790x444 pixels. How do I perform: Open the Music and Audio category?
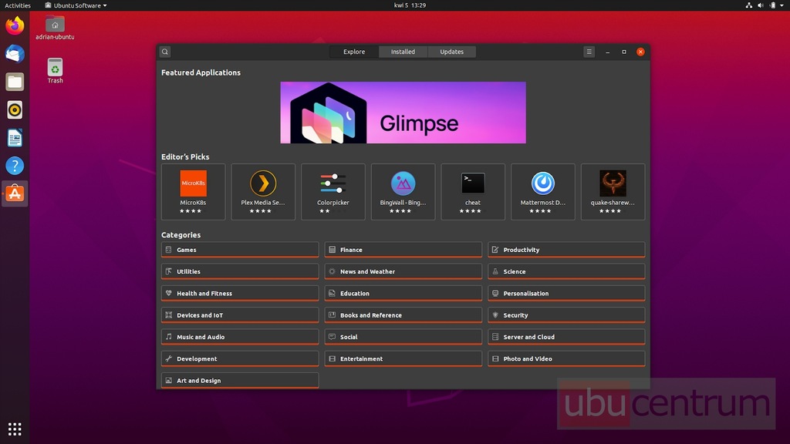coord(240,337)
